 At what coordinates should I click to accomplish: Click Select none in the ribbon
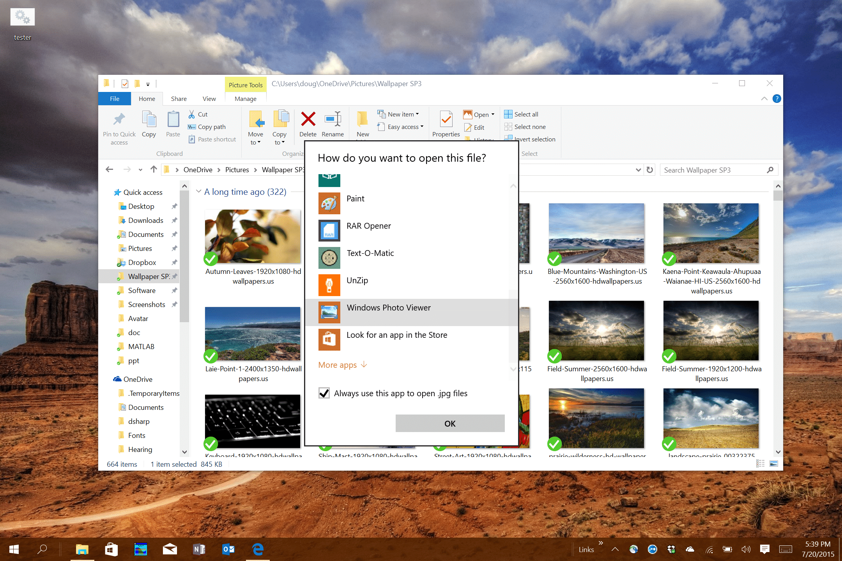pyautogui.click(x=525, y=127)
